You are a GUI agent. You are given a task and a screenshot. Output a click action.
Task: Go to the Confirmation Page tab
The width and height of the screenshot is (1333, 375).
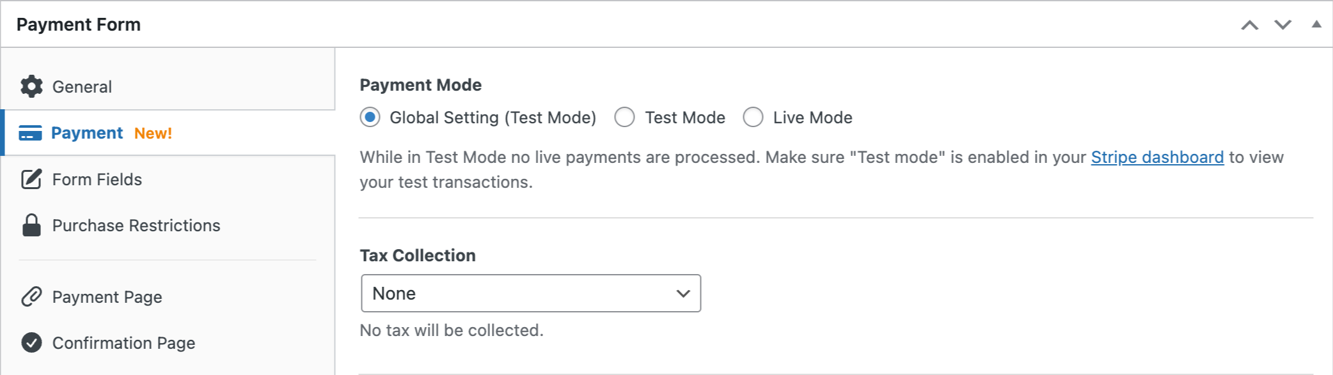(x=123, y=343)
